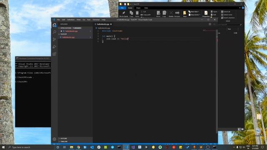Screen dimensions: 267x150
Task: Click Select all in File Explorer ribbon
Action: coord(225,12)
